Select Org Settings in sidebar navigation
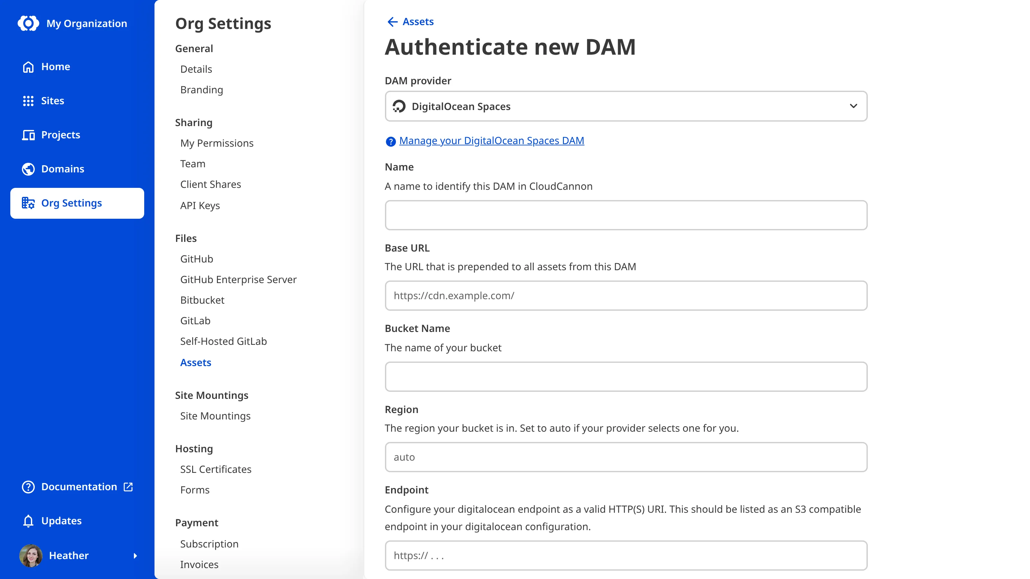This screenshot has width=1030, height=579. tap(77, 203)
